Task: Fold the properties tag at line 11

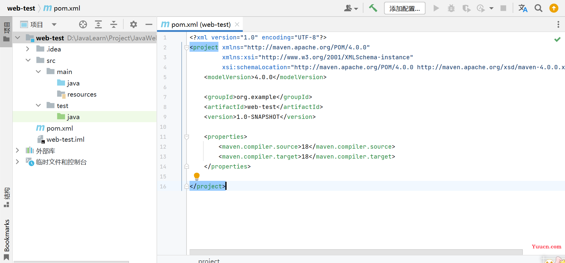Action: [187, 137]
